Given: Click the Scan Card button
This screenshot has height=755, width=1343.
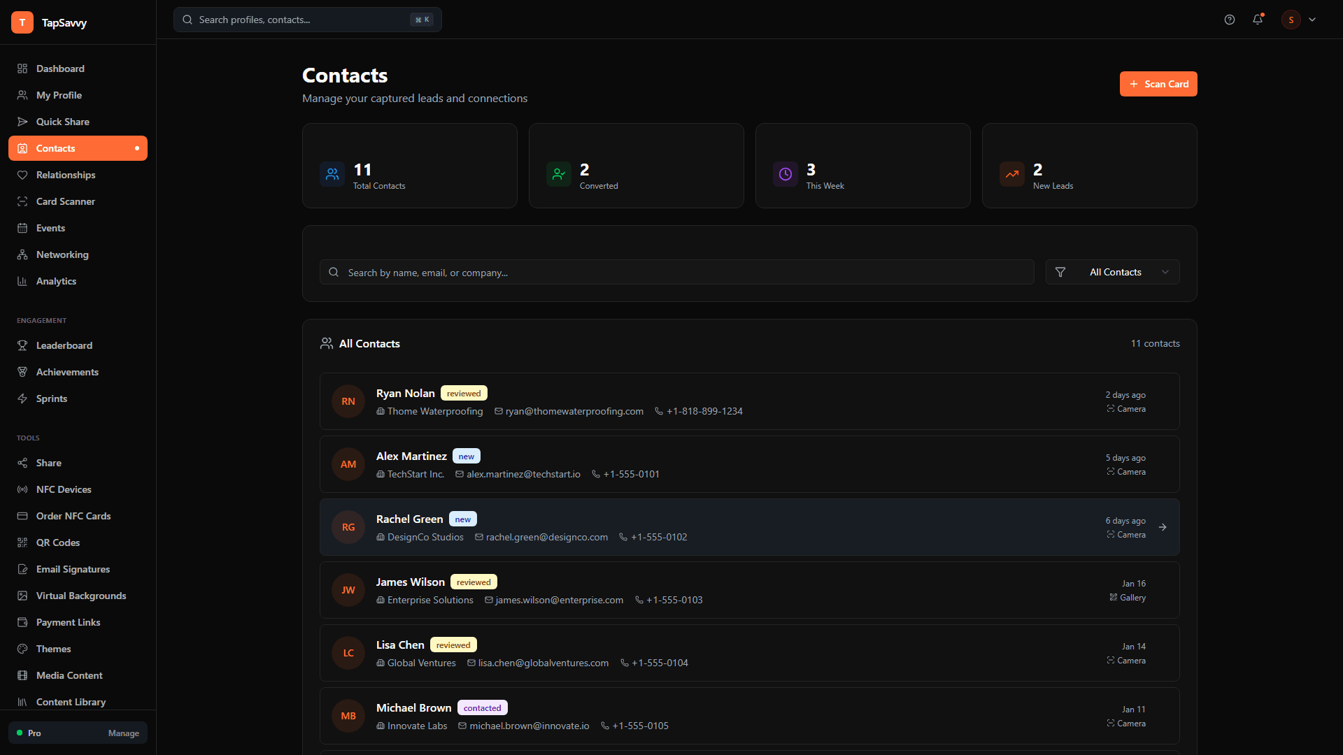Looking at the screenshot, I should [x=1158, y=83].
